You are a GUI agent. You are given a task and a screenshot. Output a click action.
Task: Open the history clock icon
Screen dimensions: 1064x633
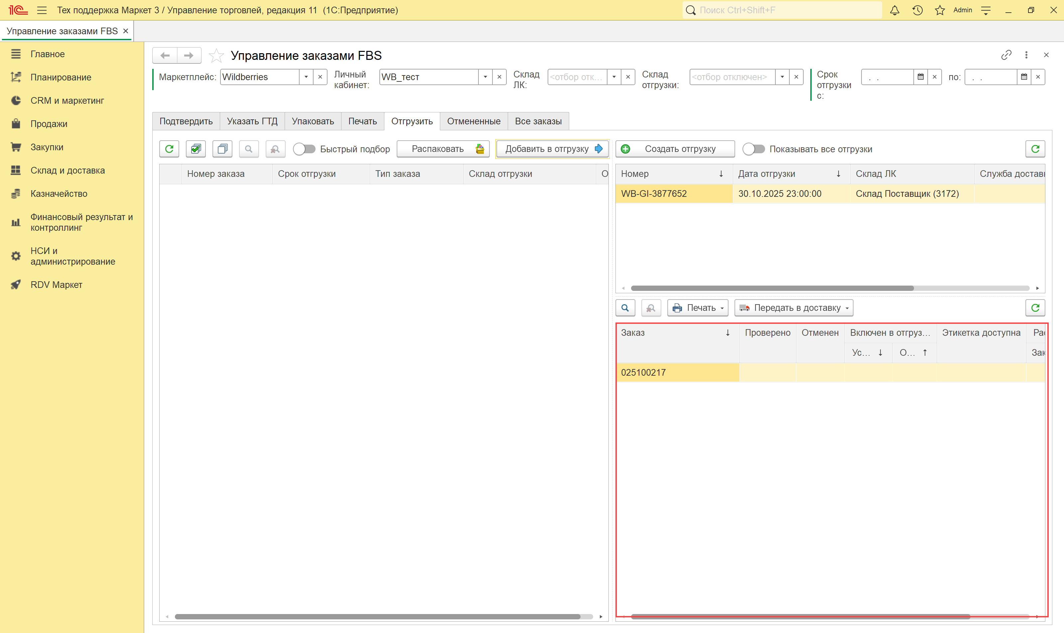917,10
